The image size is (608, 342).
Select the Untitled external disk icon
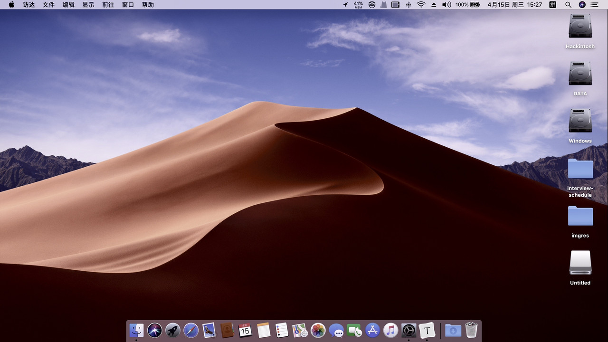[x=580, y=263]
